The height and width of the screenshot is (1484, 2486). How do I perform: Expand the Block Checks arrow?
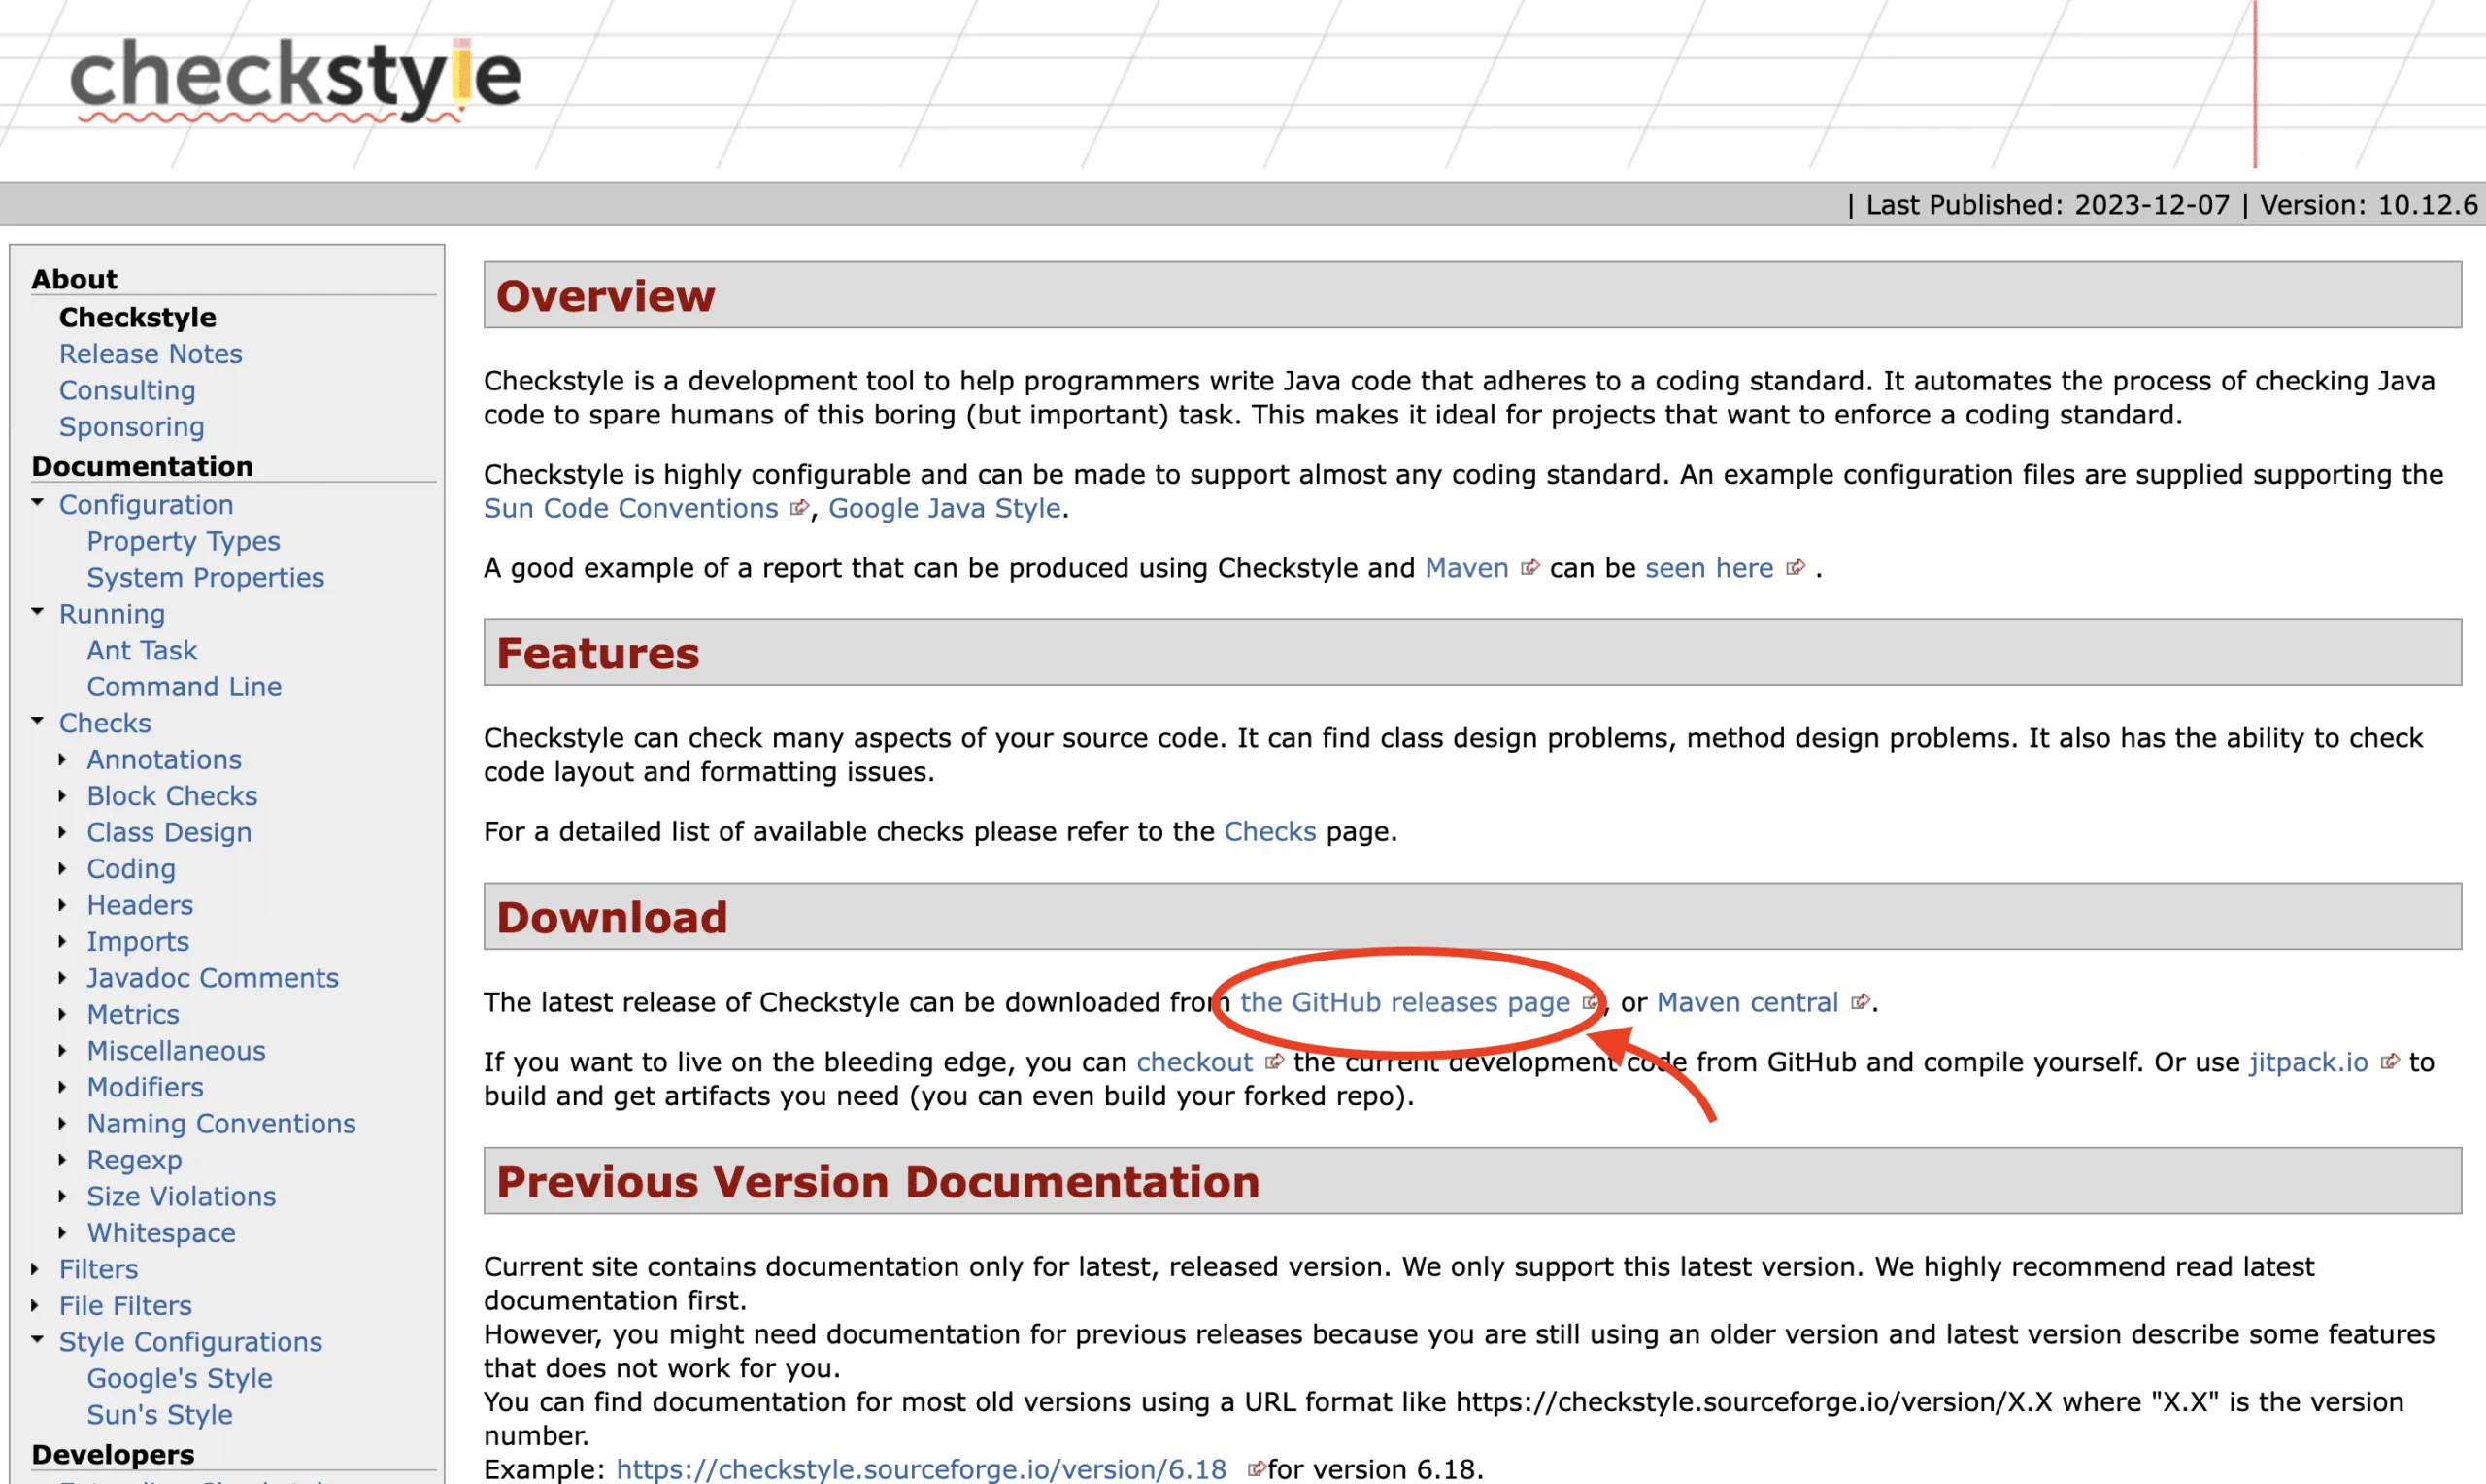[62, 796]
